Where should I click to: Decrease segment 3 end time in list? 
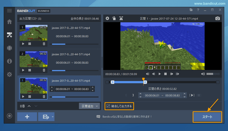click(93, 91)
